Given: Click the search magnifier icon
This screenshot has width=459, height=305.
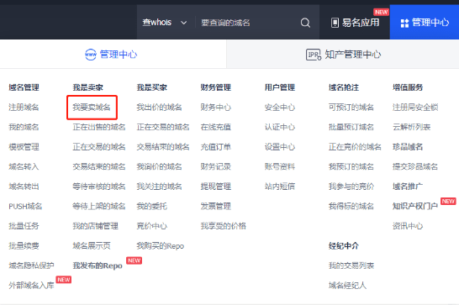Looking at the screenshot, I should 305,23.
